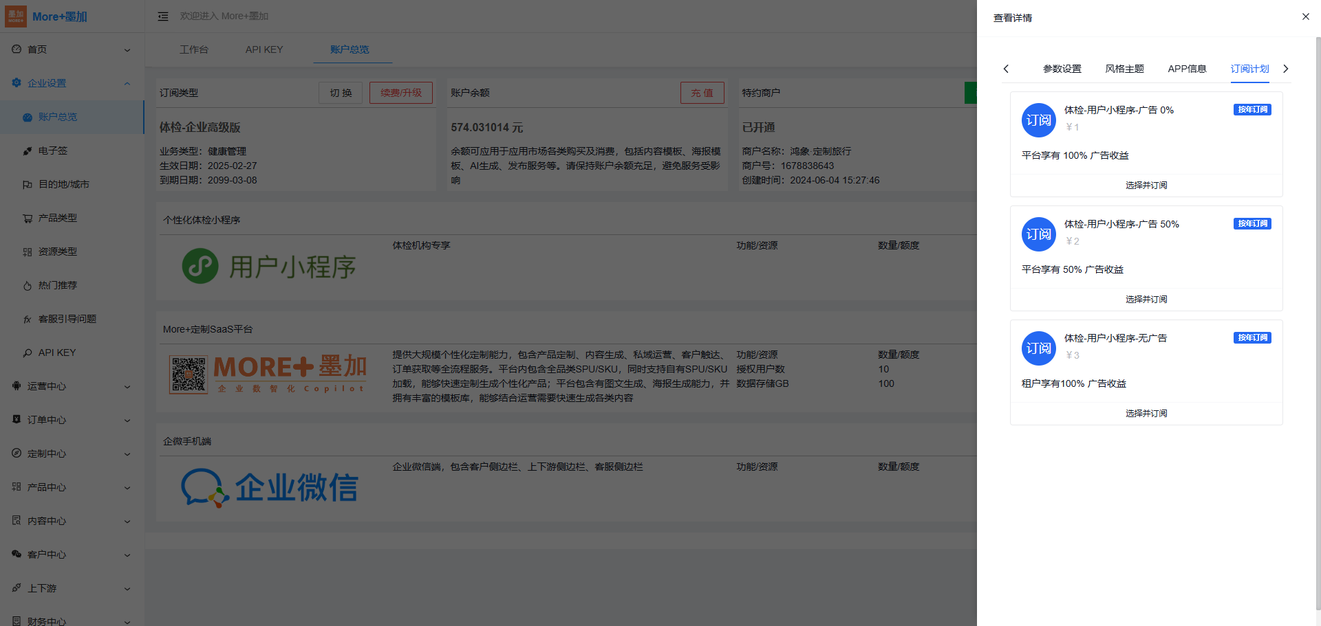
Task: Click the sidebar collapse hamburger icon
Action: pyautogui.click(x=163, y=16)
